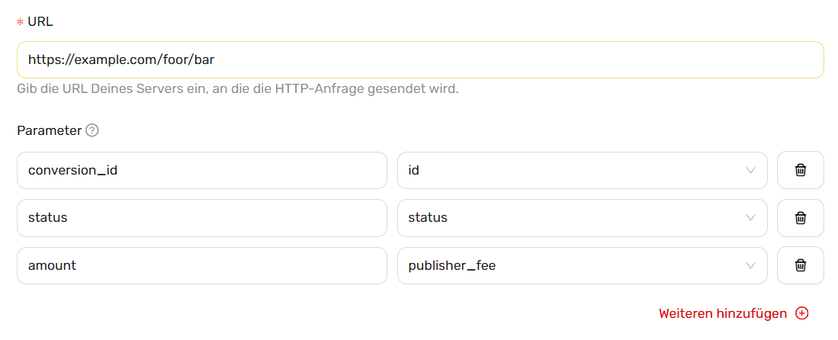Open the dropdown showing value id
This screenshot has height=340, width=838.
click(x=583, y=170)
